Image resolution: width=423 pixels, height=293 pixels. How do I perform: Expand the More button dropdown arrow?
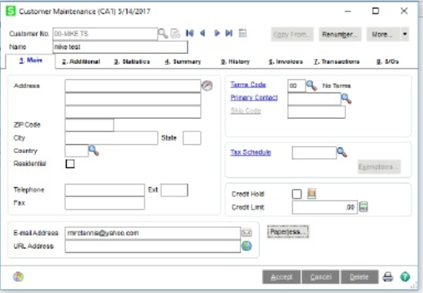pyautogui.click(x=405, y=34)
